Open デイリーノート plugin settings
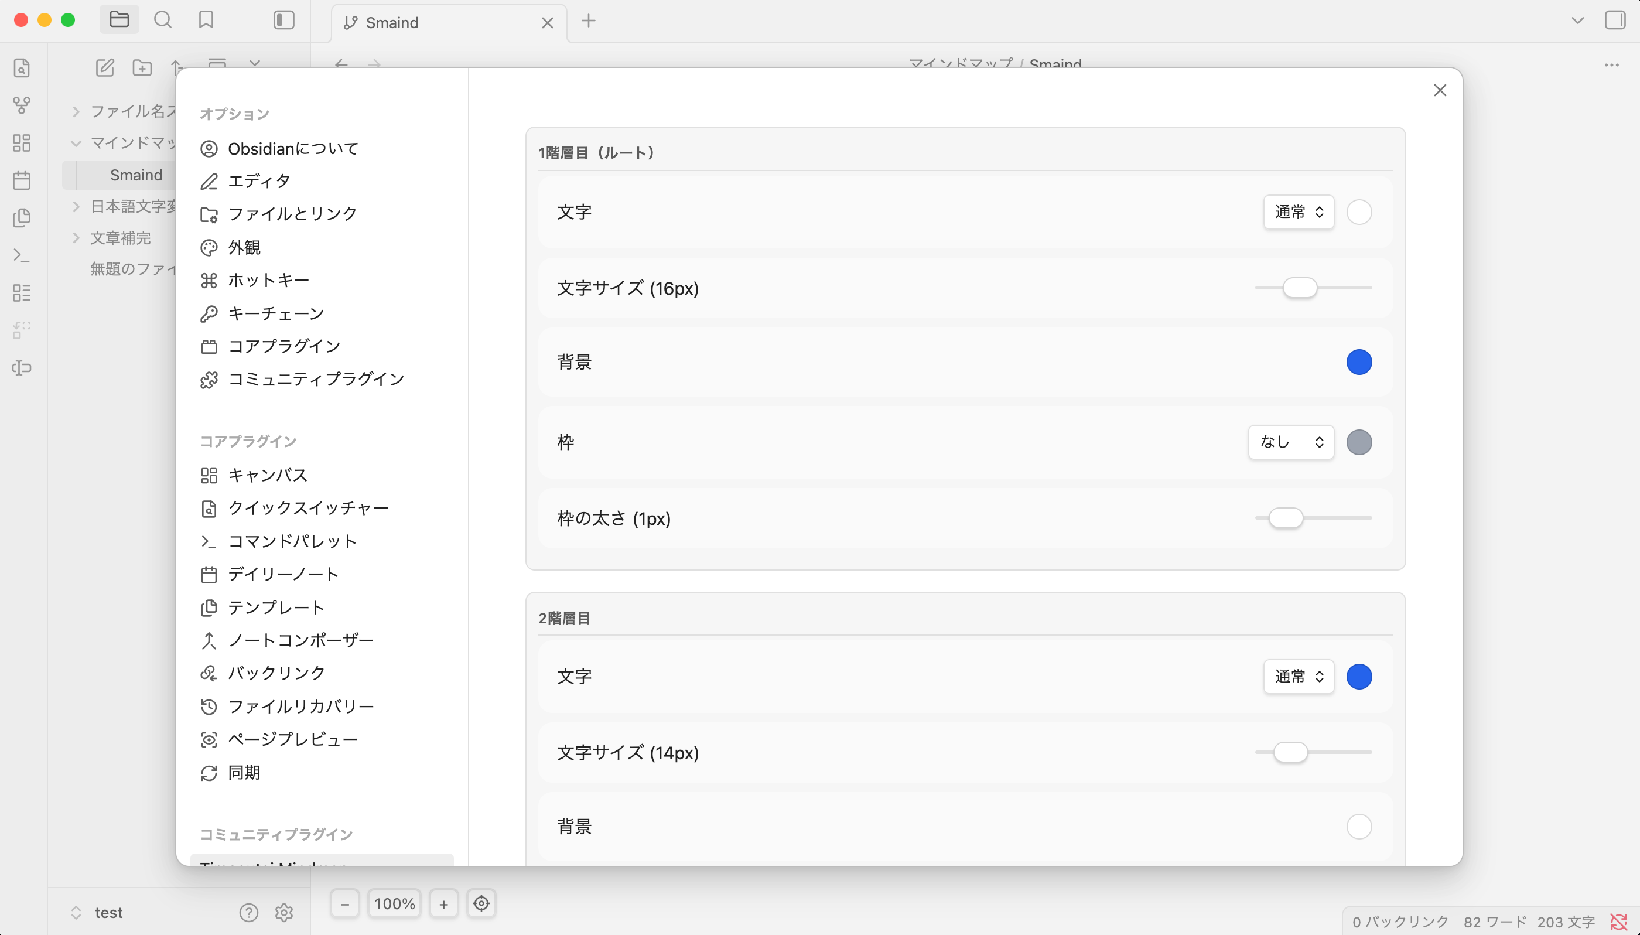Viewport: 1640px width, 935px height. pyautogui.click(x=323, y=574)
